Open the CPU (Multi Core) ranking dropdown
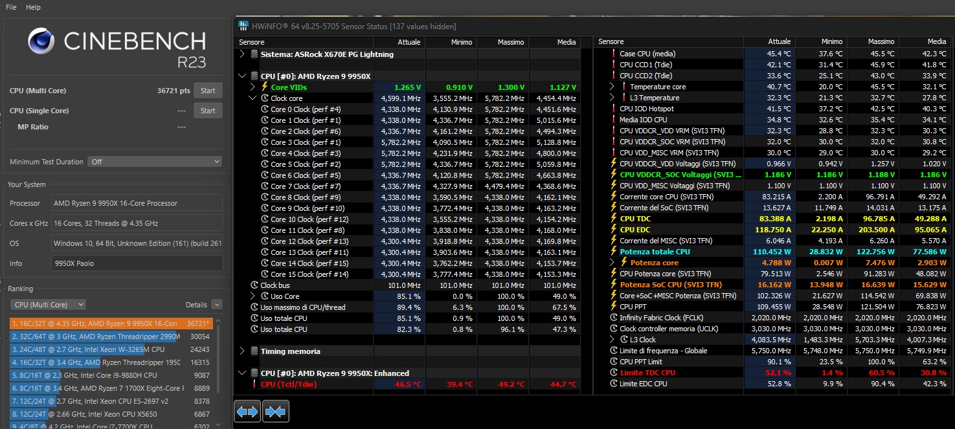The width and height of the screenshot is (955, 429). click(49, 305)
